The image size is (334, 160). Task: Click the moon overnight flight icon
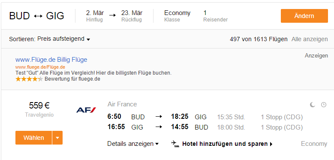[x=312, y=105]
